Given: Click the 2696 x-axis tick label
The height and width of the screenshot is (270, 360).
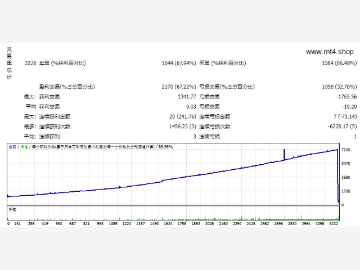Looking at the screenshot, I should (278, 223).
